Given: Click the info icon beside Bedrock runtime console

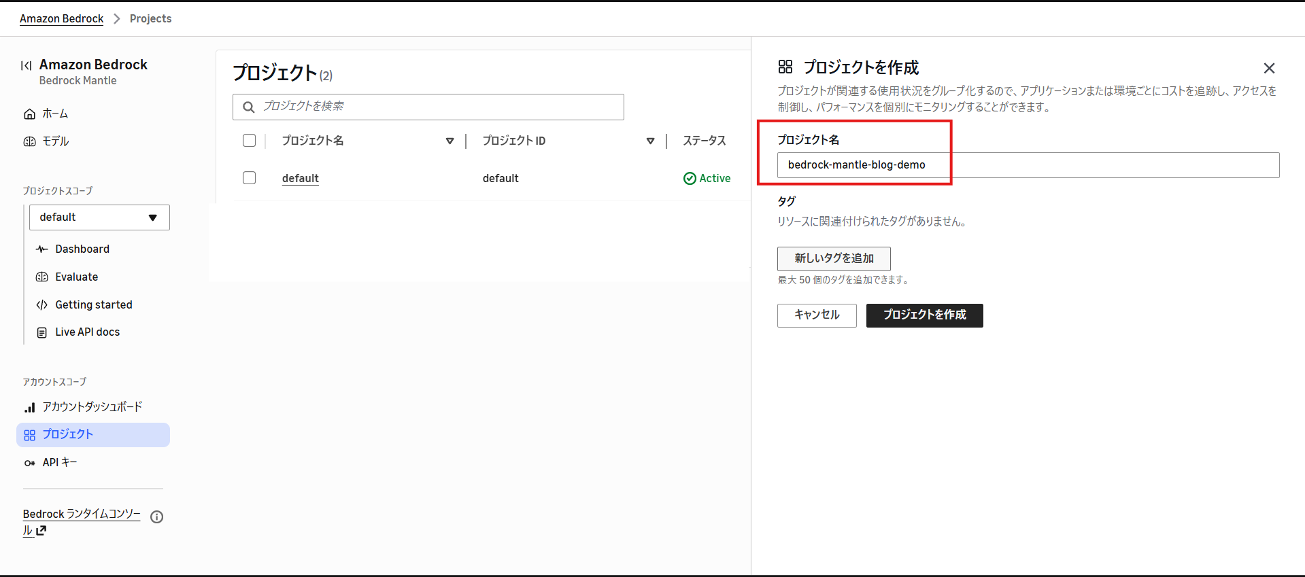Looking at the screenshot, I should coord(156,517).
